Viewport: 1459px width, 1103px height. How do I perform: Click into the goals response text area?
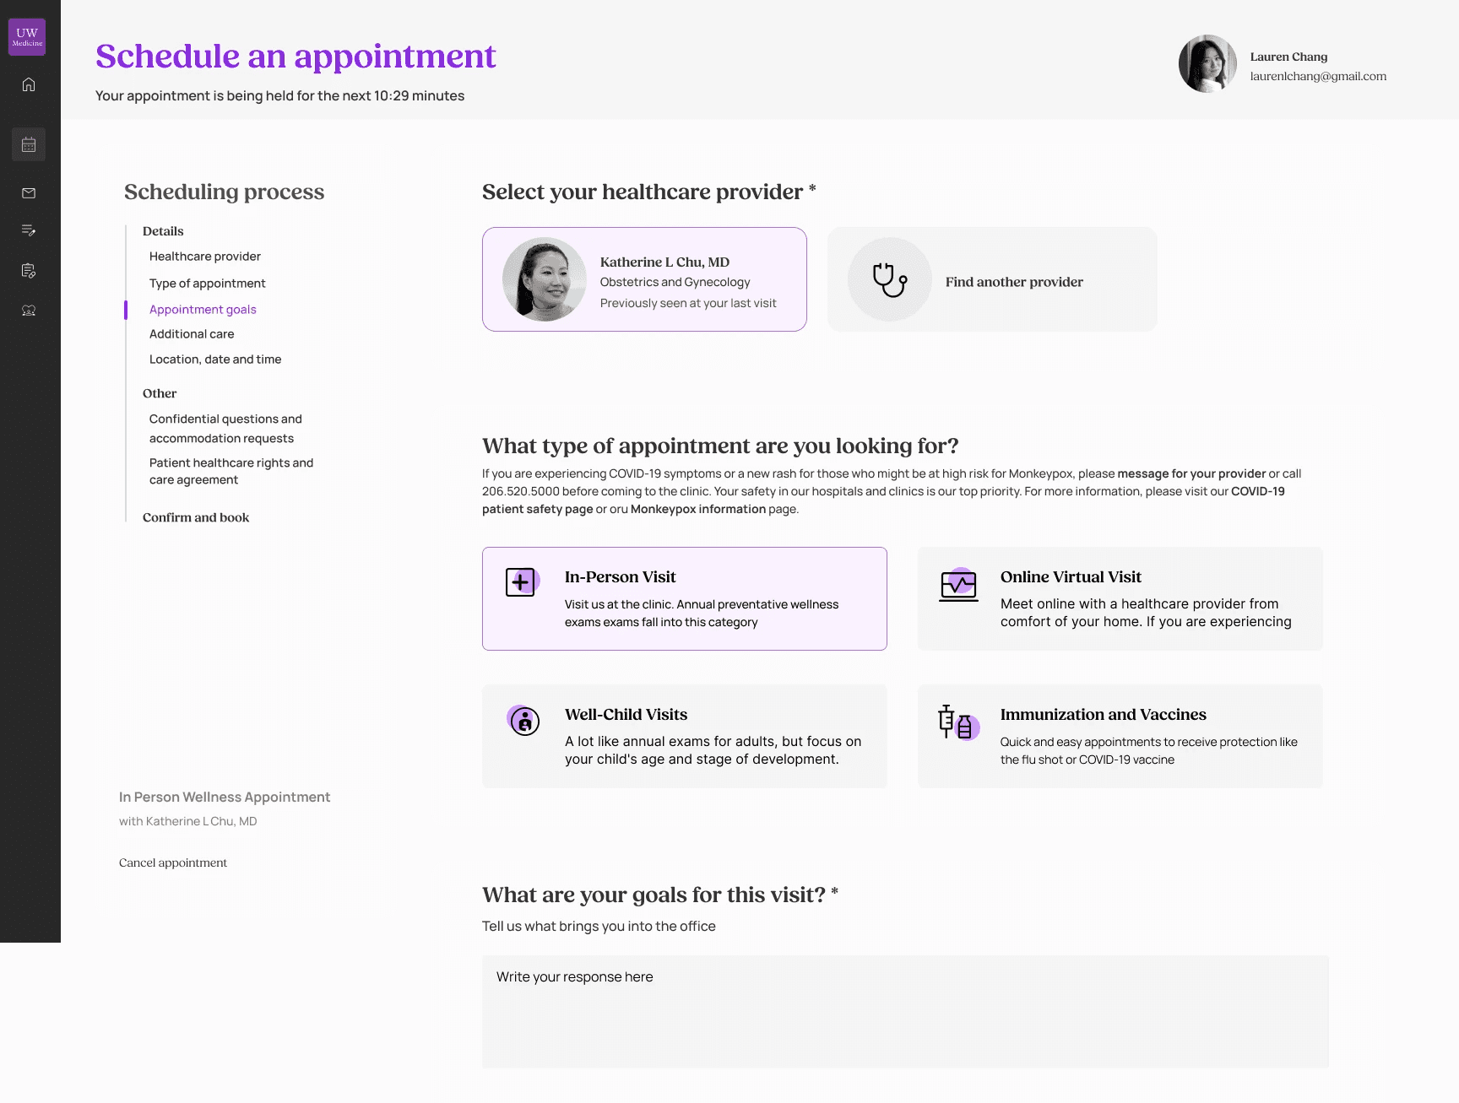[906, 1012]
